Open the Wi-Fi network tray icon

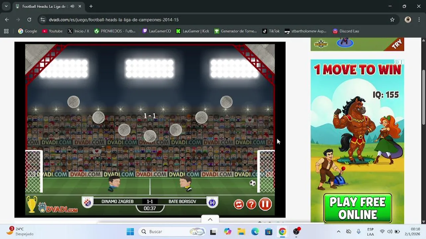[x=382, y=231]
